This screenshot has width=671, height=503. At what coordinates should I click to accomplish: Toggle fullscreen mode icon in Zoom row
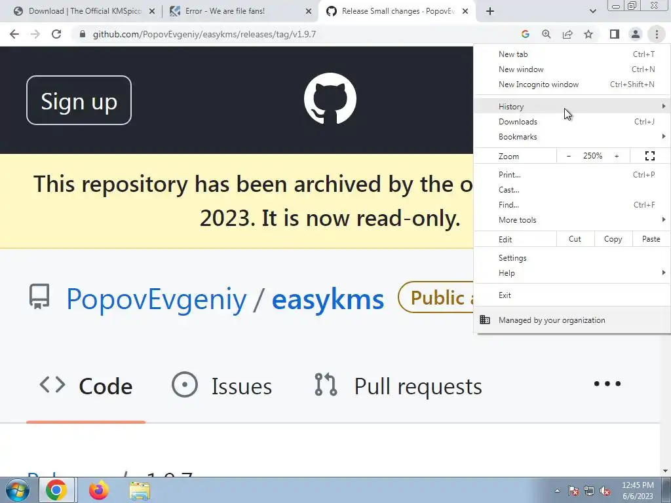tap(649, 156)
